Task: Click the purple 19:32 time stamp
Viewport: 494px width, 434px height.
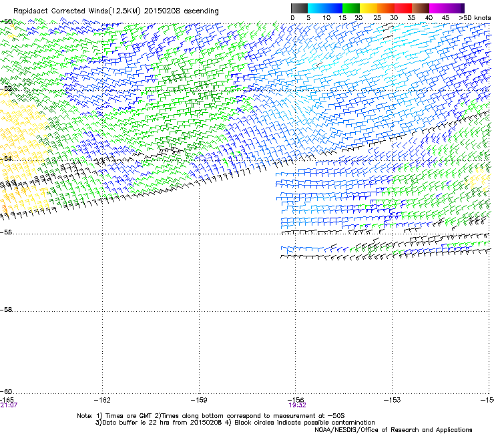Action: [x=297, y=405]
